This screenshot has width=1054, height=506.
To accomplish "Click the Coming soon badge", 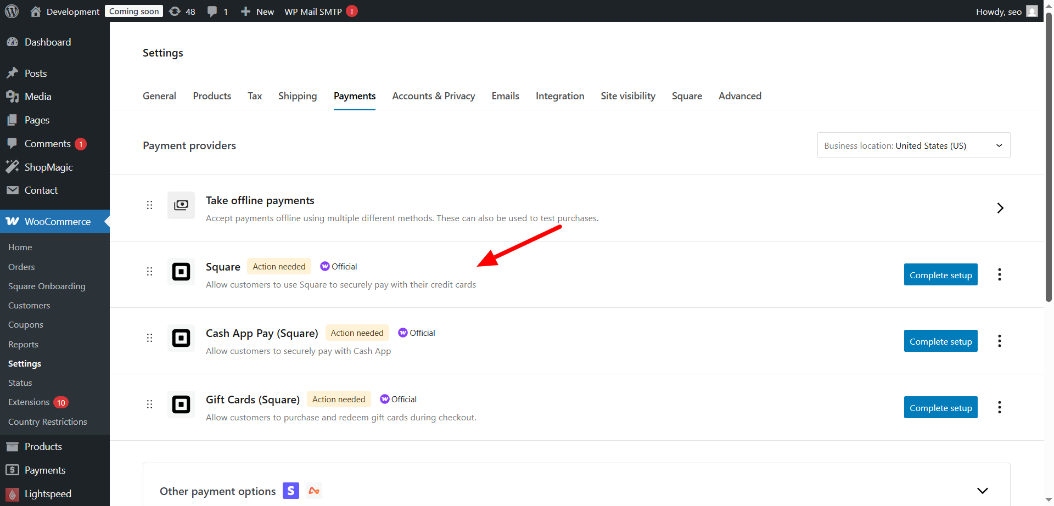I will (134, 11).
